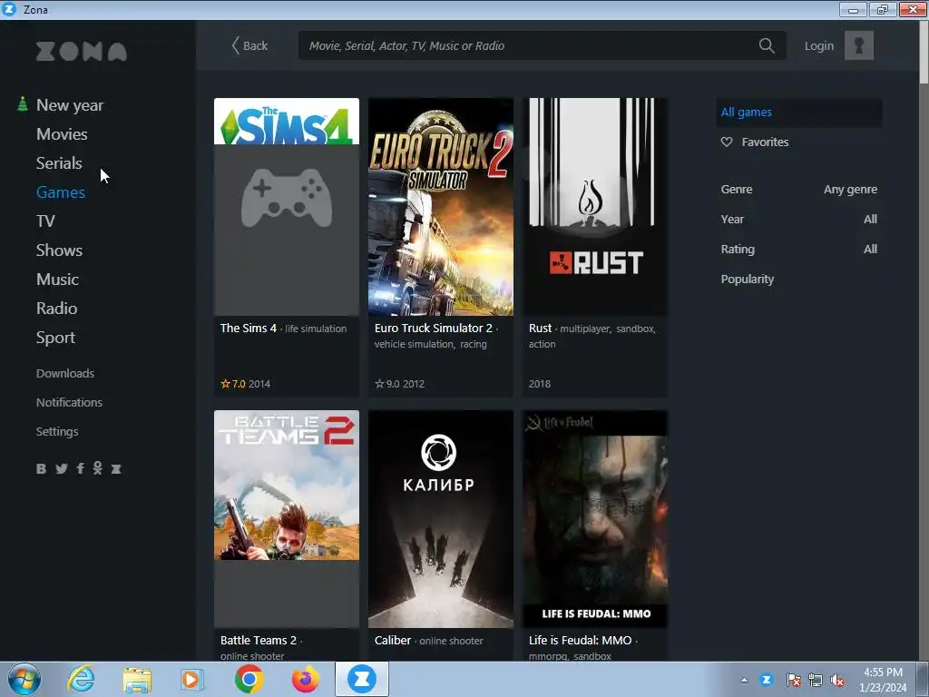
Task: Open the Rating filter dropdown
Action: 798,249
